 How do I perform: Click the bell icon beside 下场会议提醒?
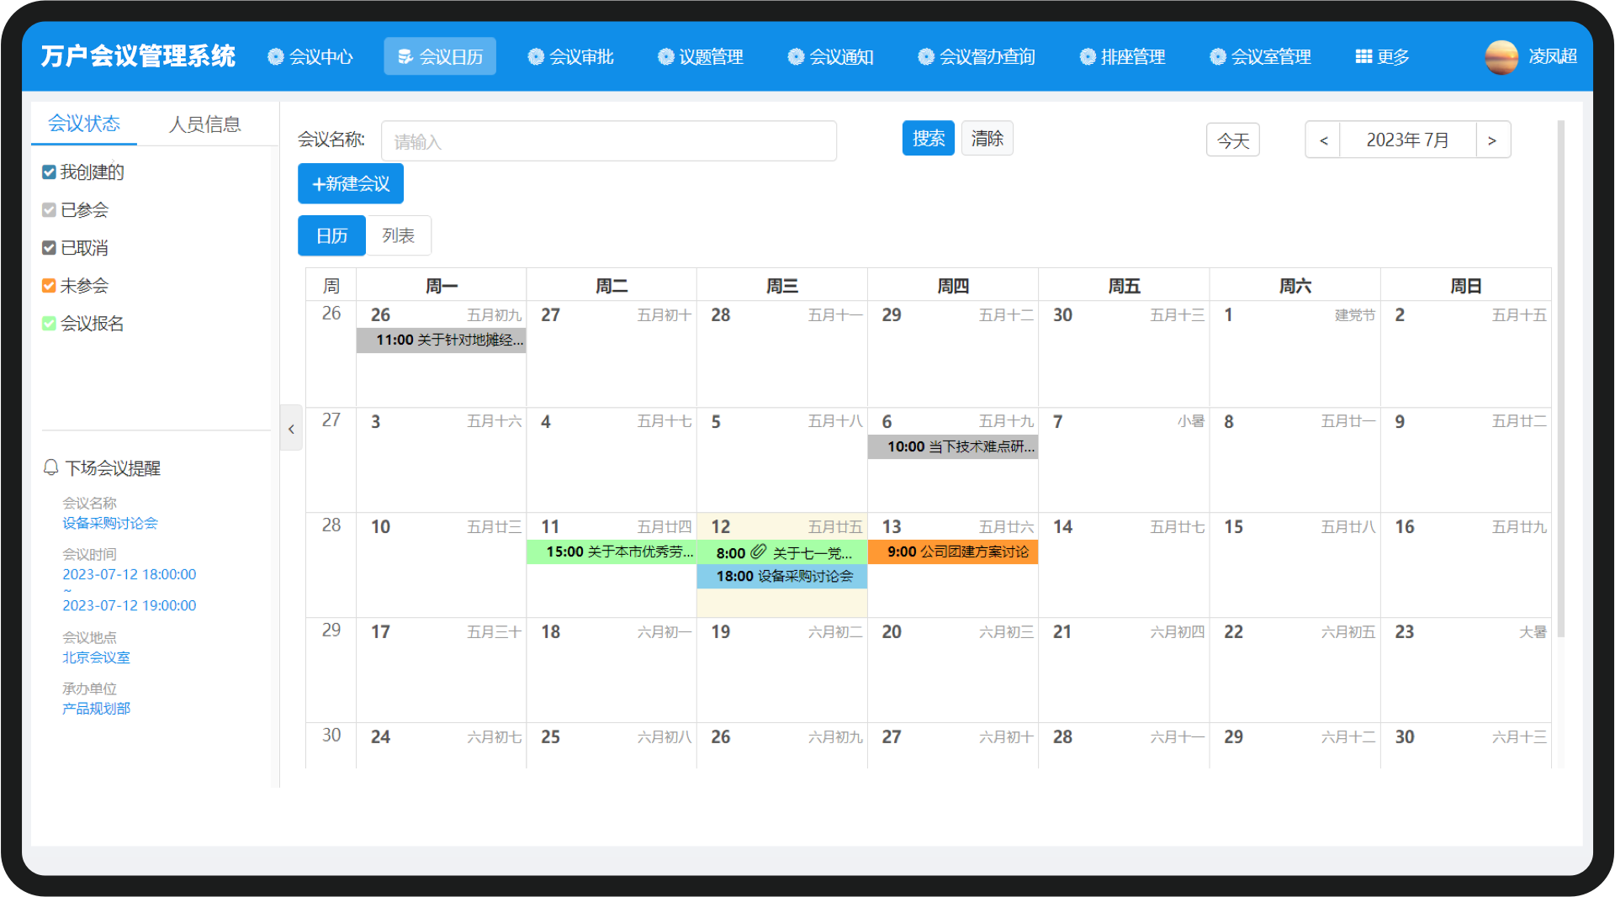click(x=51, y=467)
